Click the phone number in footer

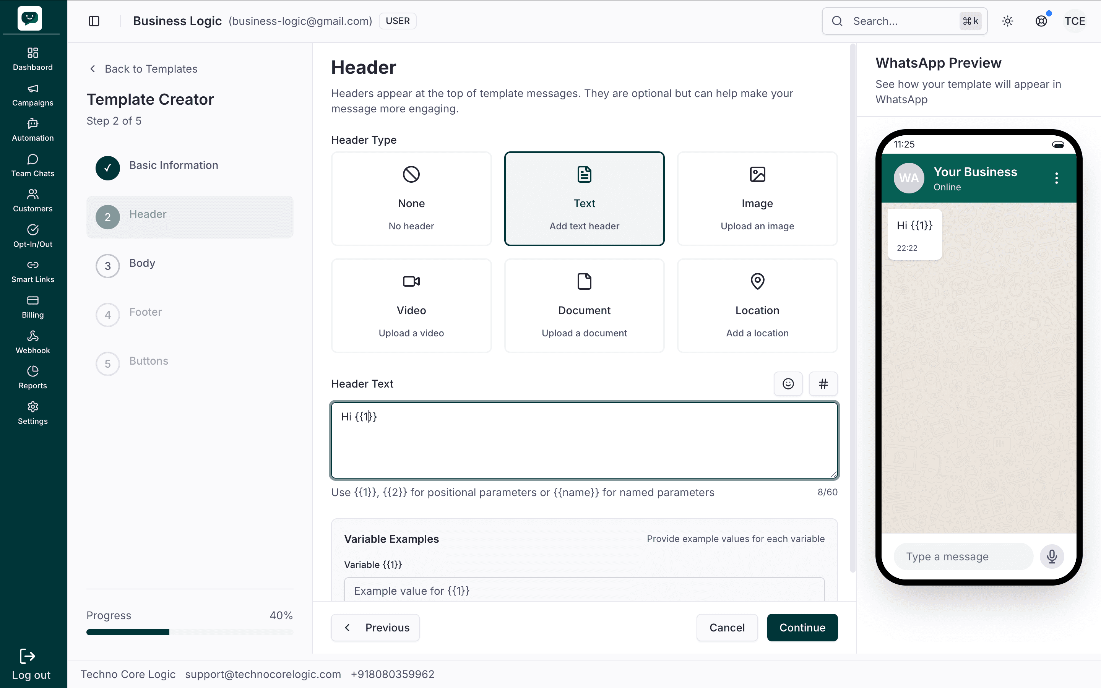[392, 674]
